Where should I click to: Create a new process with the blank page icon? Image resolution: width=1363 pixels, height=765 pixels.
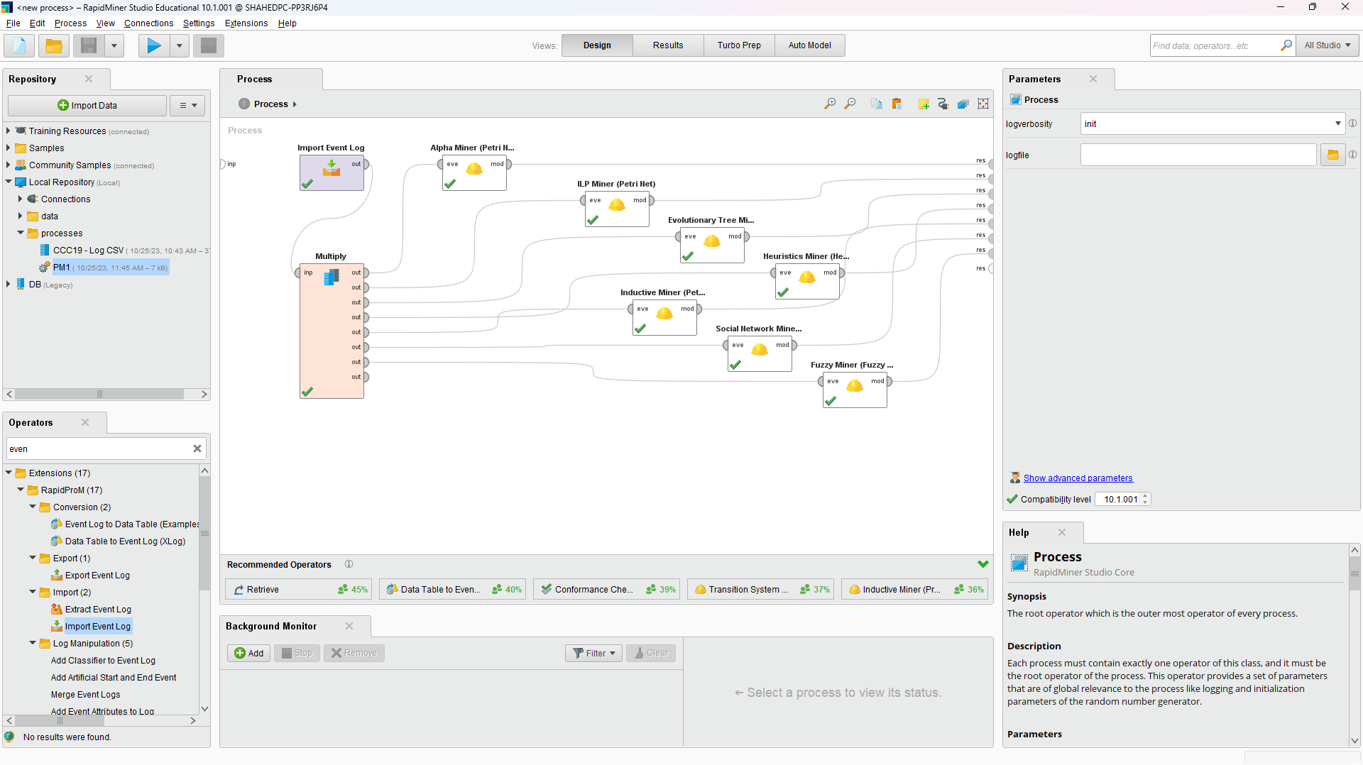click(x=19, y=46)
